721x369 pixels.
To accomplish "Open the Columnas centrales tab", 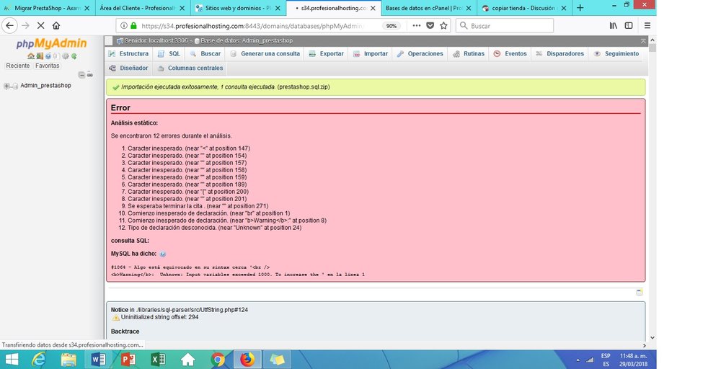I will tap(190, 68).
